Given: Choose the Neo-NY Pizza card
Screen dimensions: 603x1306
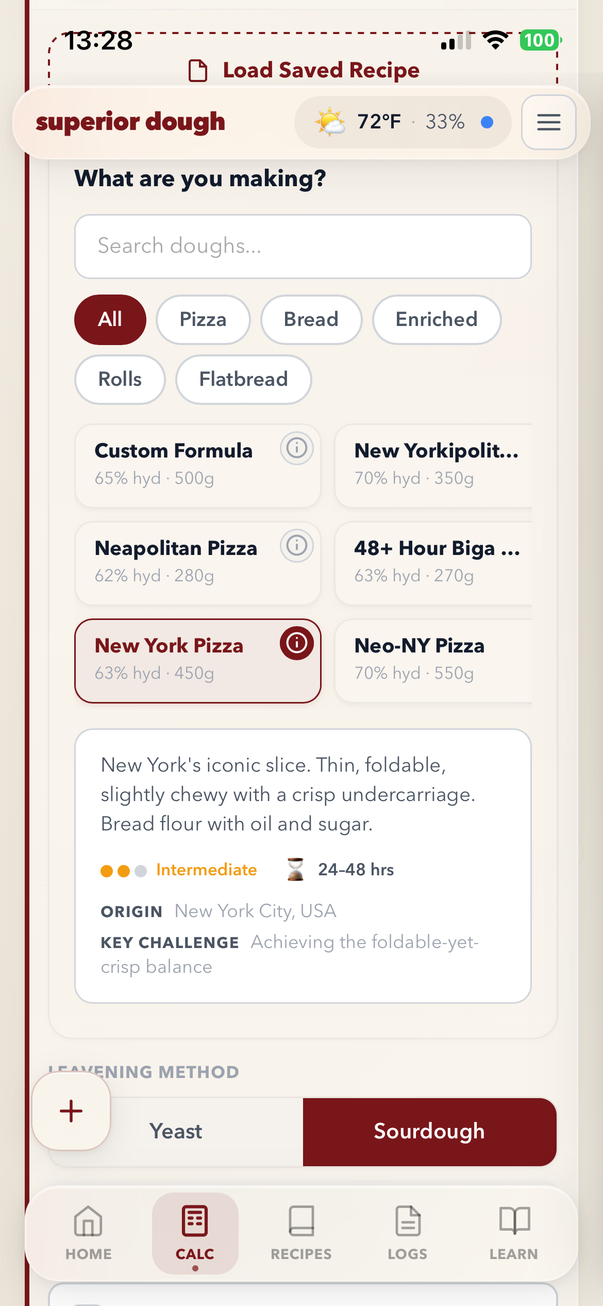Looking at the screenshot, I should pos(433,660).
